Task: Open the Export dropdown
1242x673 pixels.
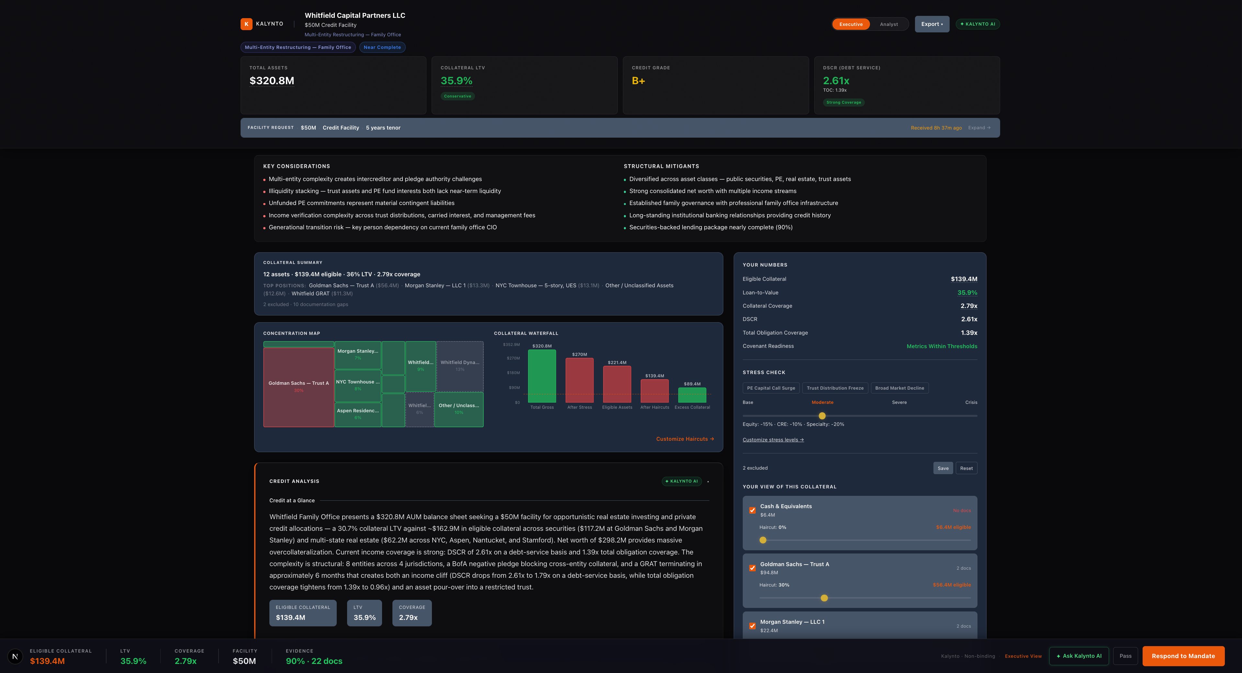Action: pyautogui.click(x=931, y=24)
